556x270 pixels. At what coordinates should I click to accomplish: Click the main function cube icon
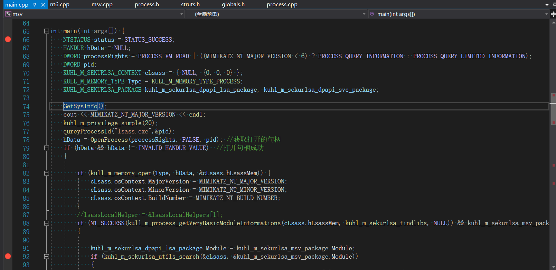tap(372, 14)
